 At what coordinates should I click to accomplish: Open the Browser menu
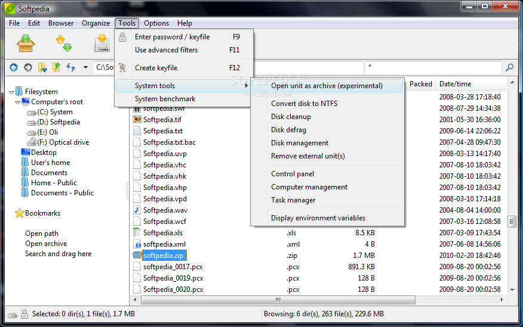61,23
